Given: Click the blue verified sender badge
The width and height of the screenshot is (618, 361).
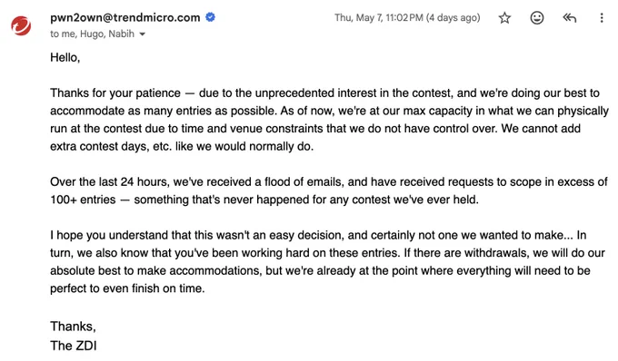Looking at the screenshot, I should 211,17.
